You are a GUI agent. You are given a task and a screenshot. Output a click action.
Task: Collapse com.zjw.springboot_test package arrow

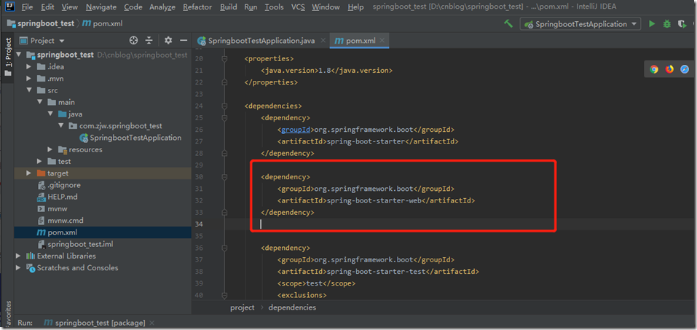[x=61, y=126]
